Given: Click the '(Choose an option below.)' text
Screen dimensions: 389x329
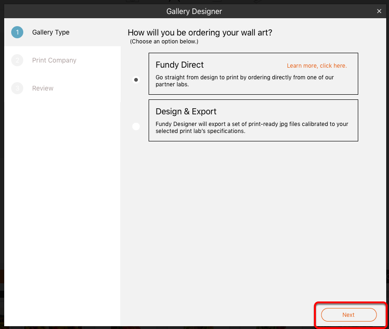Looking at the screenshot, I should pyautogui.click(x=164, y=42).
